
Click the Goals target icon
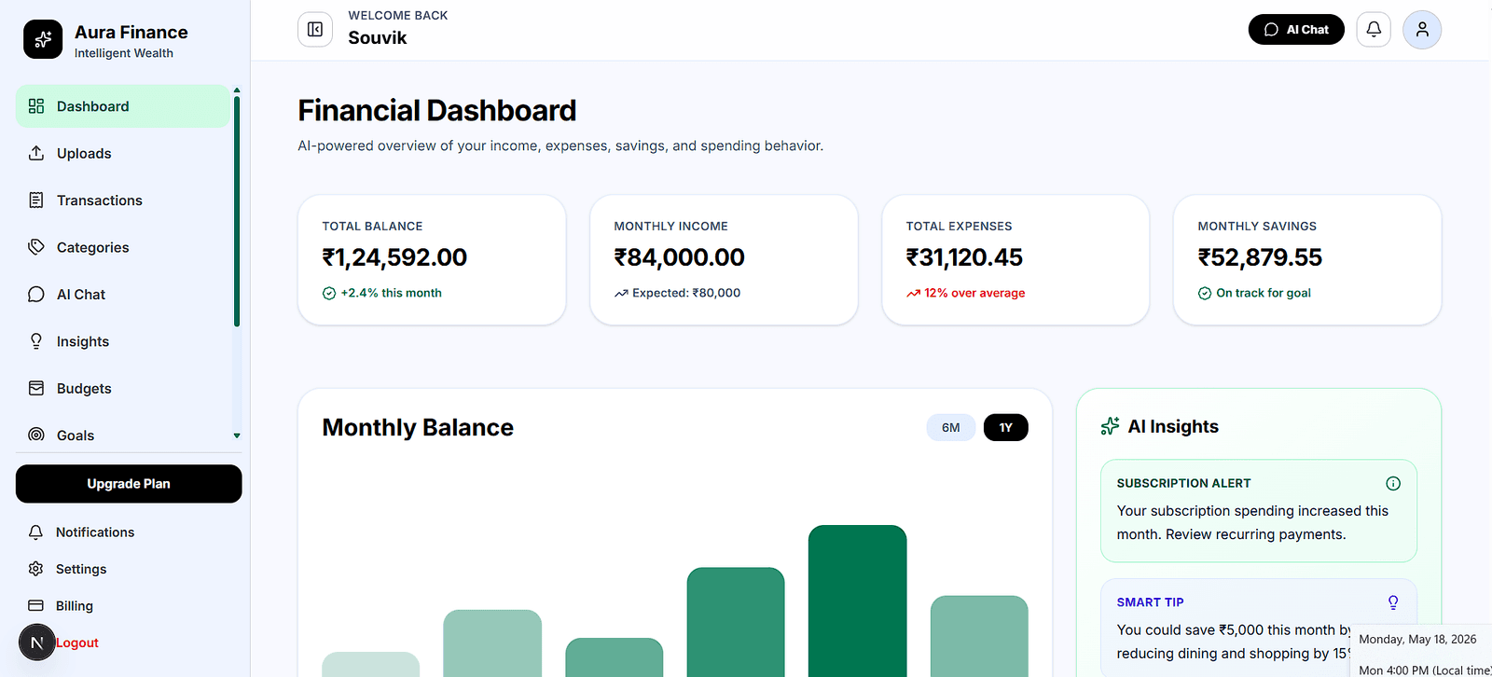coord(36,435)
